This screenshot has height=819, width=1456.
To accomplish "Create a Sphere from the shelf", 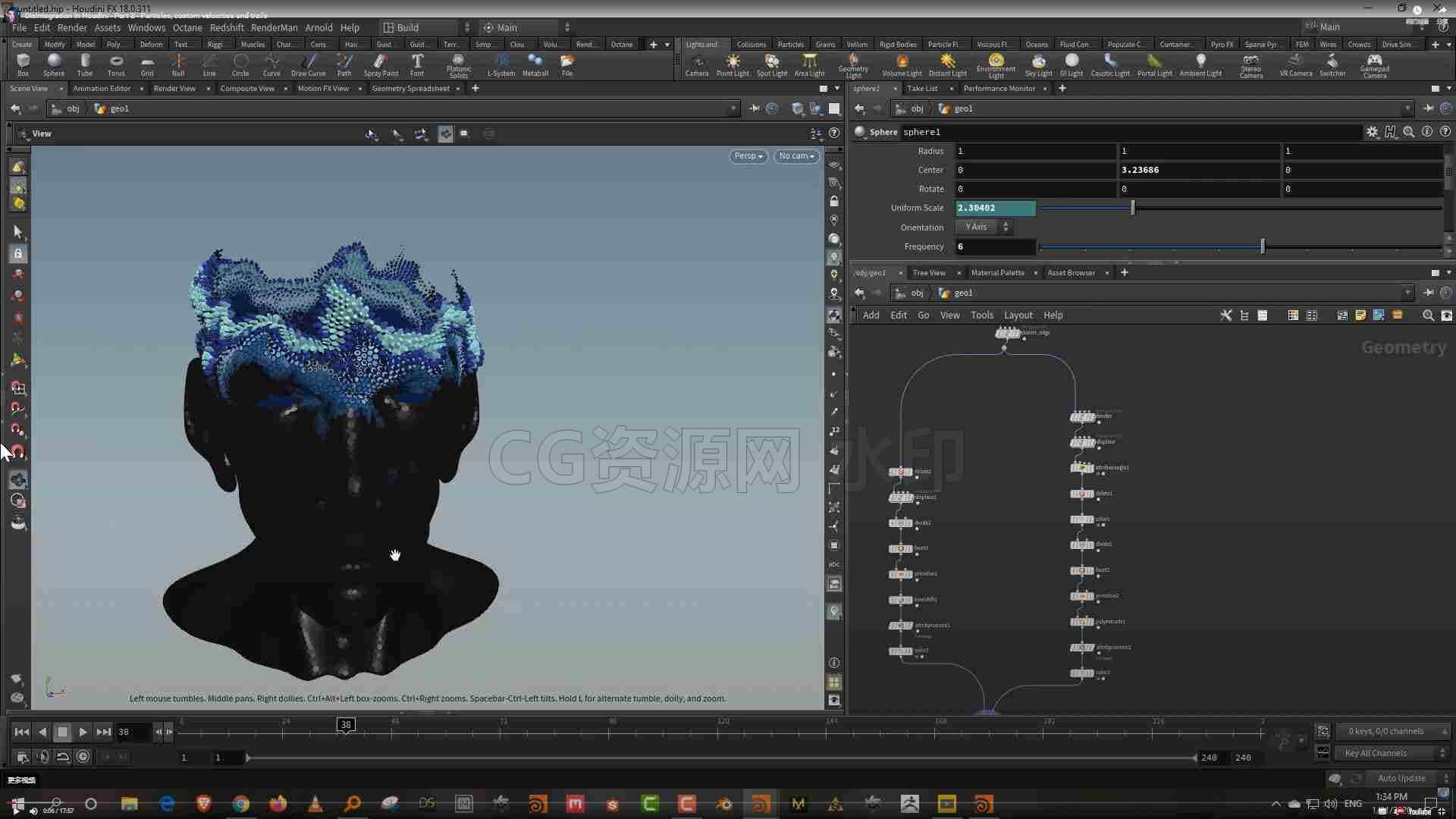I will click(54, 64).
